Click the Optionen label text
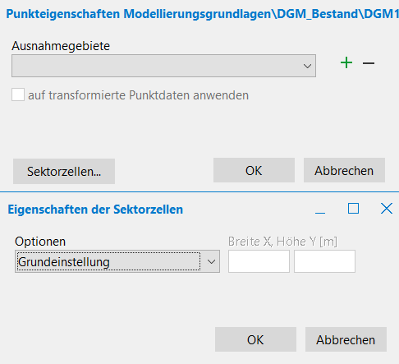 point(40,242)
